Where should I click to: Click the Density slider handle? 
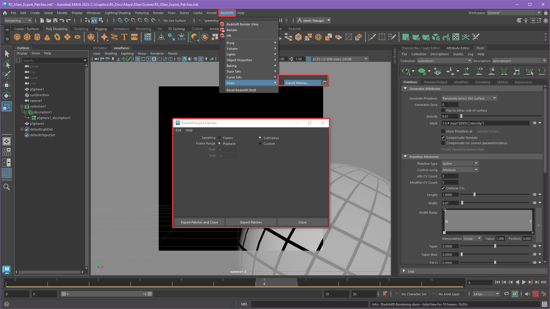point(461,116)
